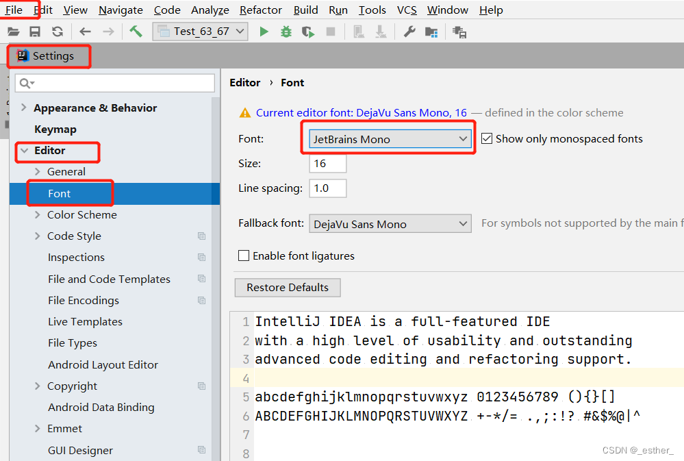Select the Font settings item
Screen dimensions: 684x461
[114, 193]
